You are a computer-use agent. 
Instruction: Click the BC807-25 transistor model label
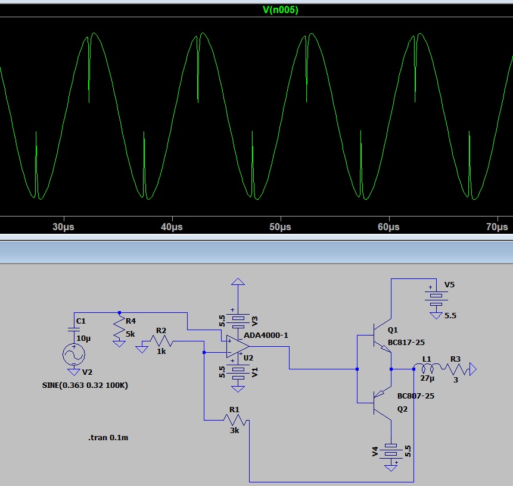416,396
